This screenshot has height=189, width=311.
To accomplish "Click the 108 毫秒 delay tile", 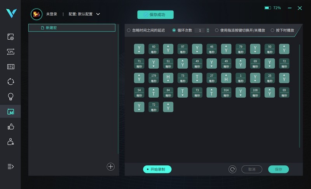I will coord(255,93).
